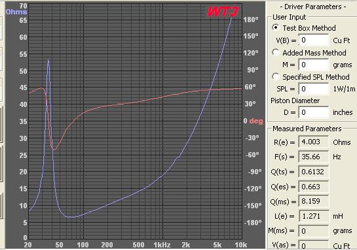Select the Added Mass Method option
This screenshot has width=357, height=250.
click(276, 53)
